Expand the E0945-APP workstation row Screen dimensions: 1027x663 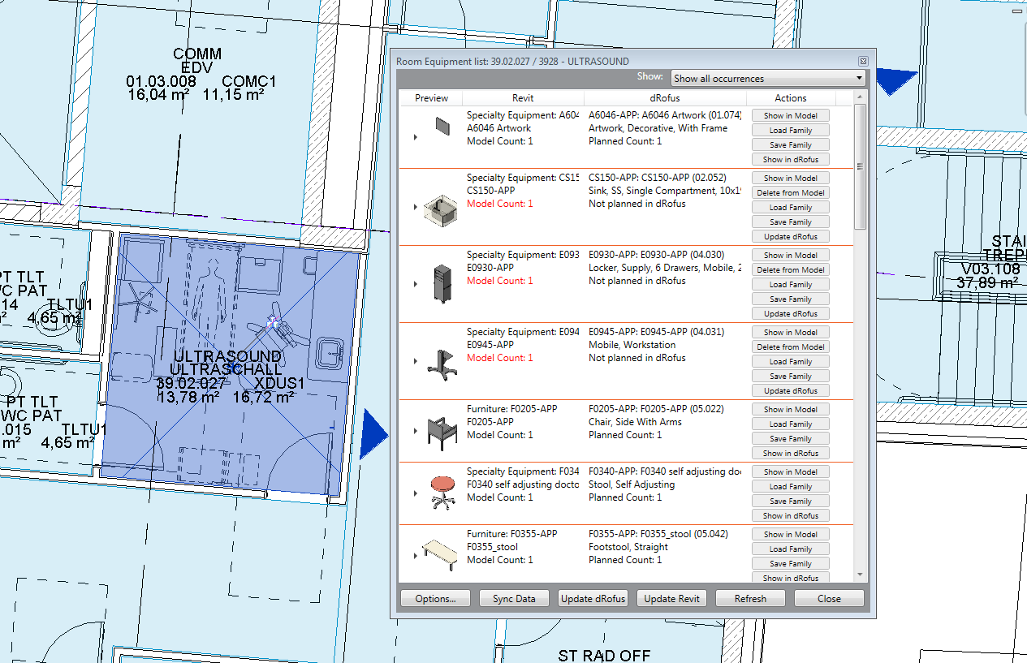click(x=415, y=361)
